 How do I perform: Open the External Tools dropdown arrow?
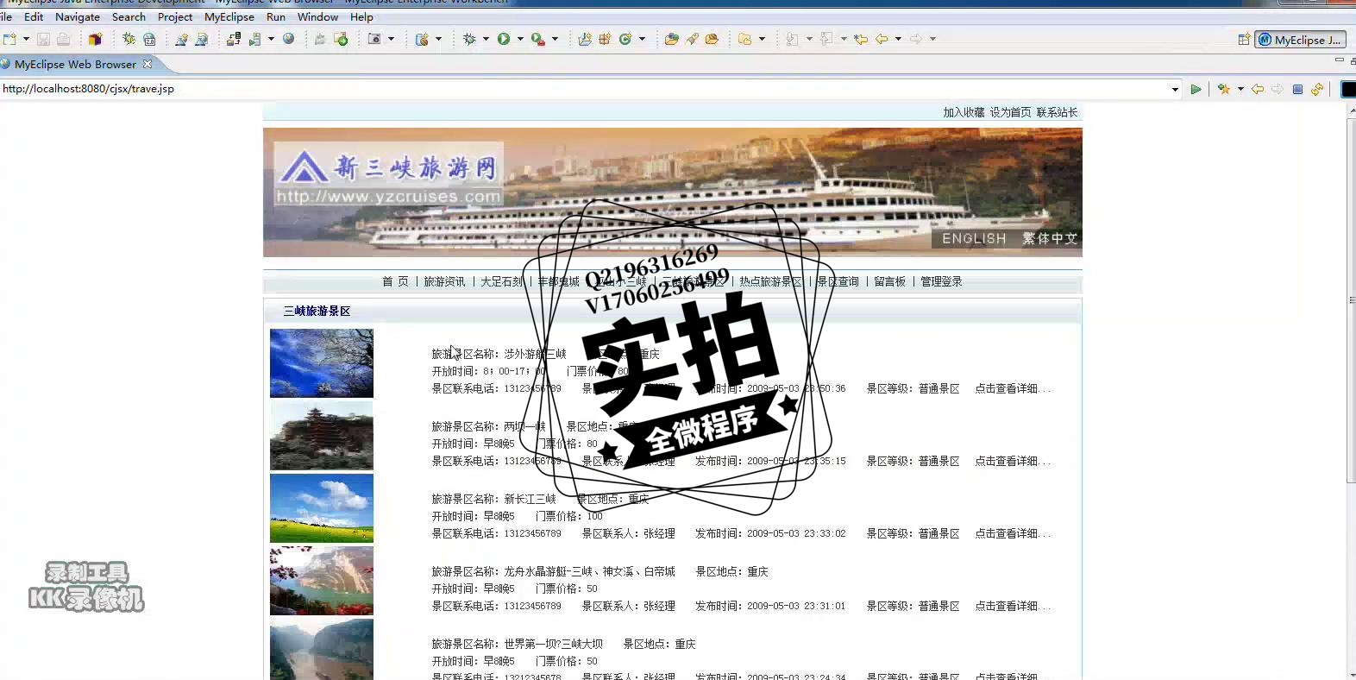point(555,39)
